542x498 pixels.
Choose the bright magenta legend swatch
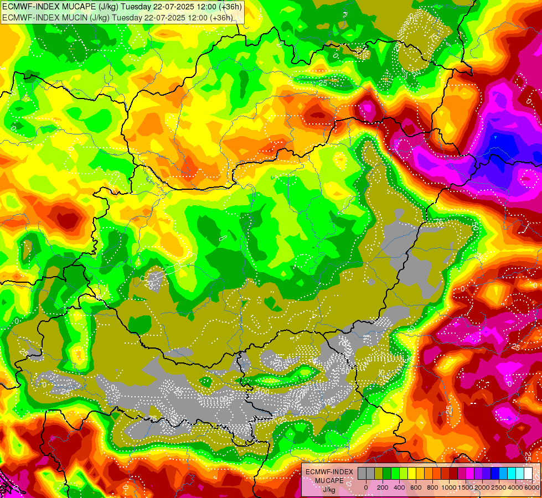470,474
